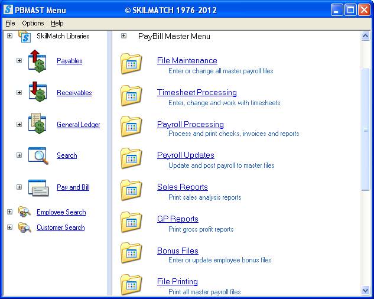Screen dimensions: 374x299
Task: Open the File menu
Action: [10, 23]
